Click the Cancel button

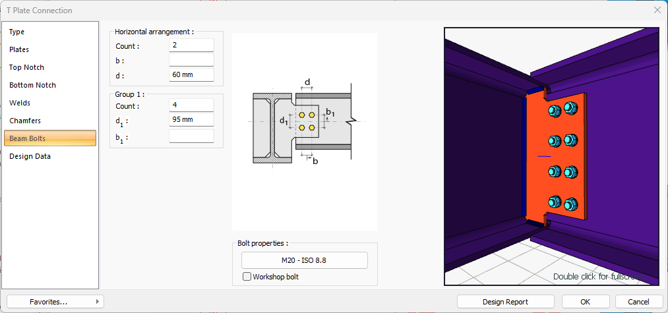pyautogui.click(x=638, y=302)
